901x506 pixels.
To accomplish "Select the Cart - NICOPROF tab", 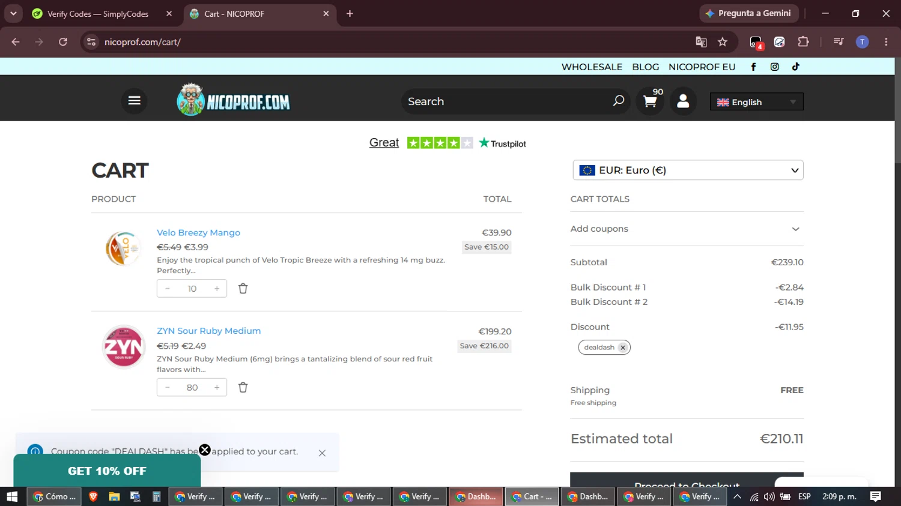I will pyautogui.click(x=259, y=14).
